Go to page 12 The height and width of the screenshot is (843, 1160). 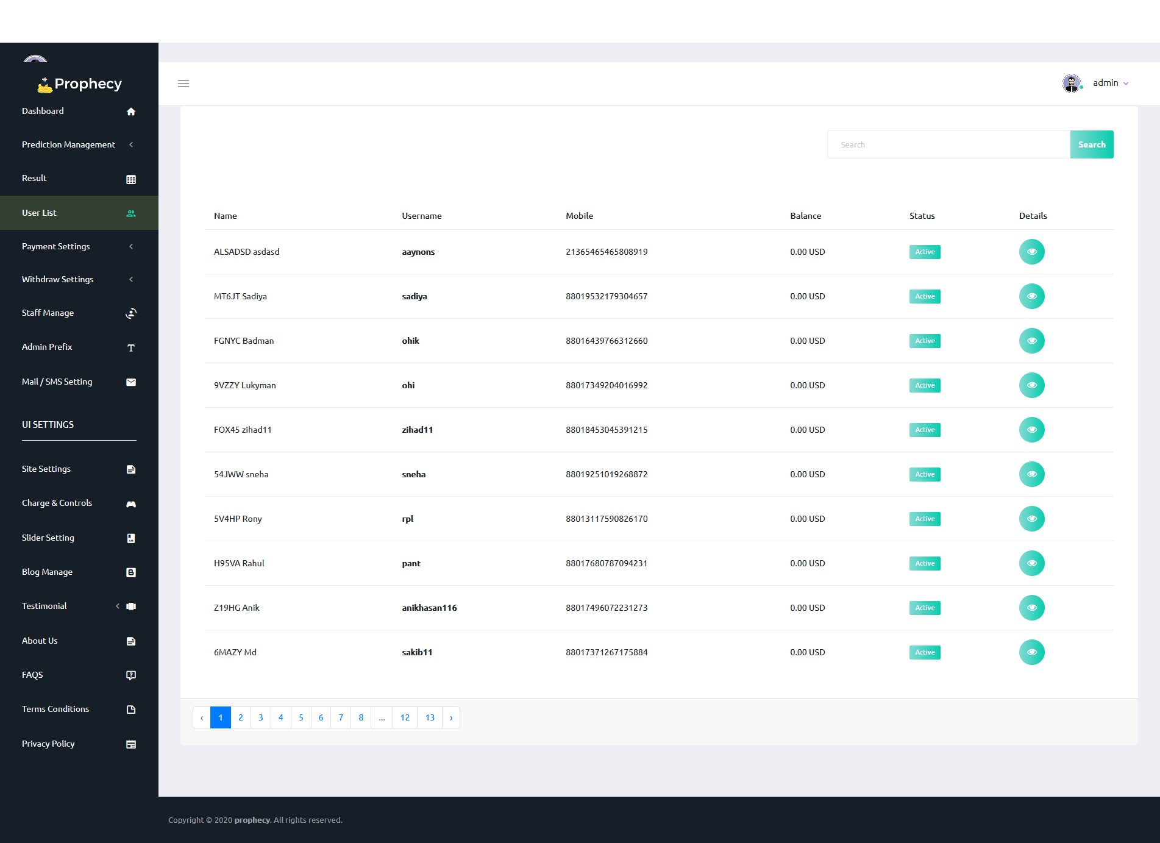pos(405,717)
